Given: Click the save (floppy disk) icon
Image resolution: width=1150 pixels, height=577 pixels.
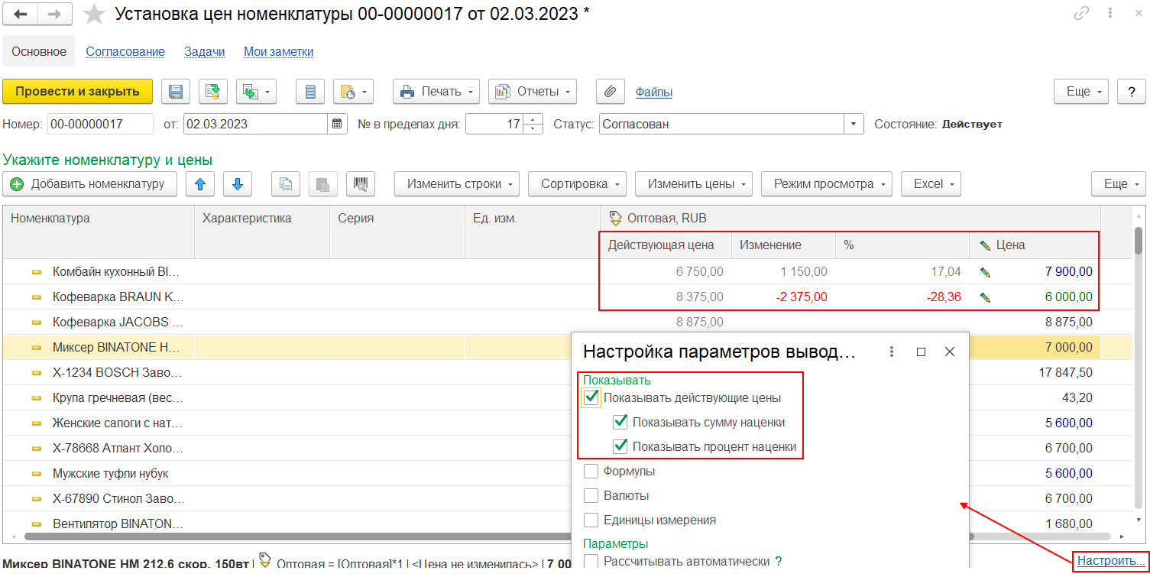Looking at the screenshot, I should tap(175, 92).
